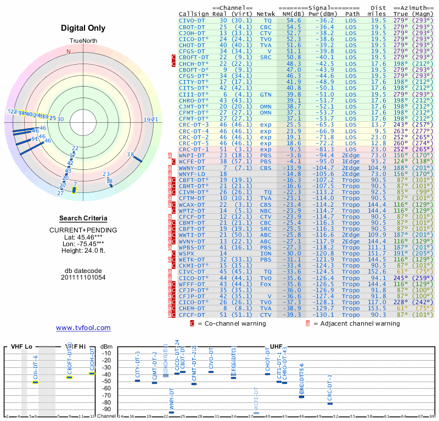Click the CIVO-DT callsign in the table
Screen dimensions: 439x421
193,20
